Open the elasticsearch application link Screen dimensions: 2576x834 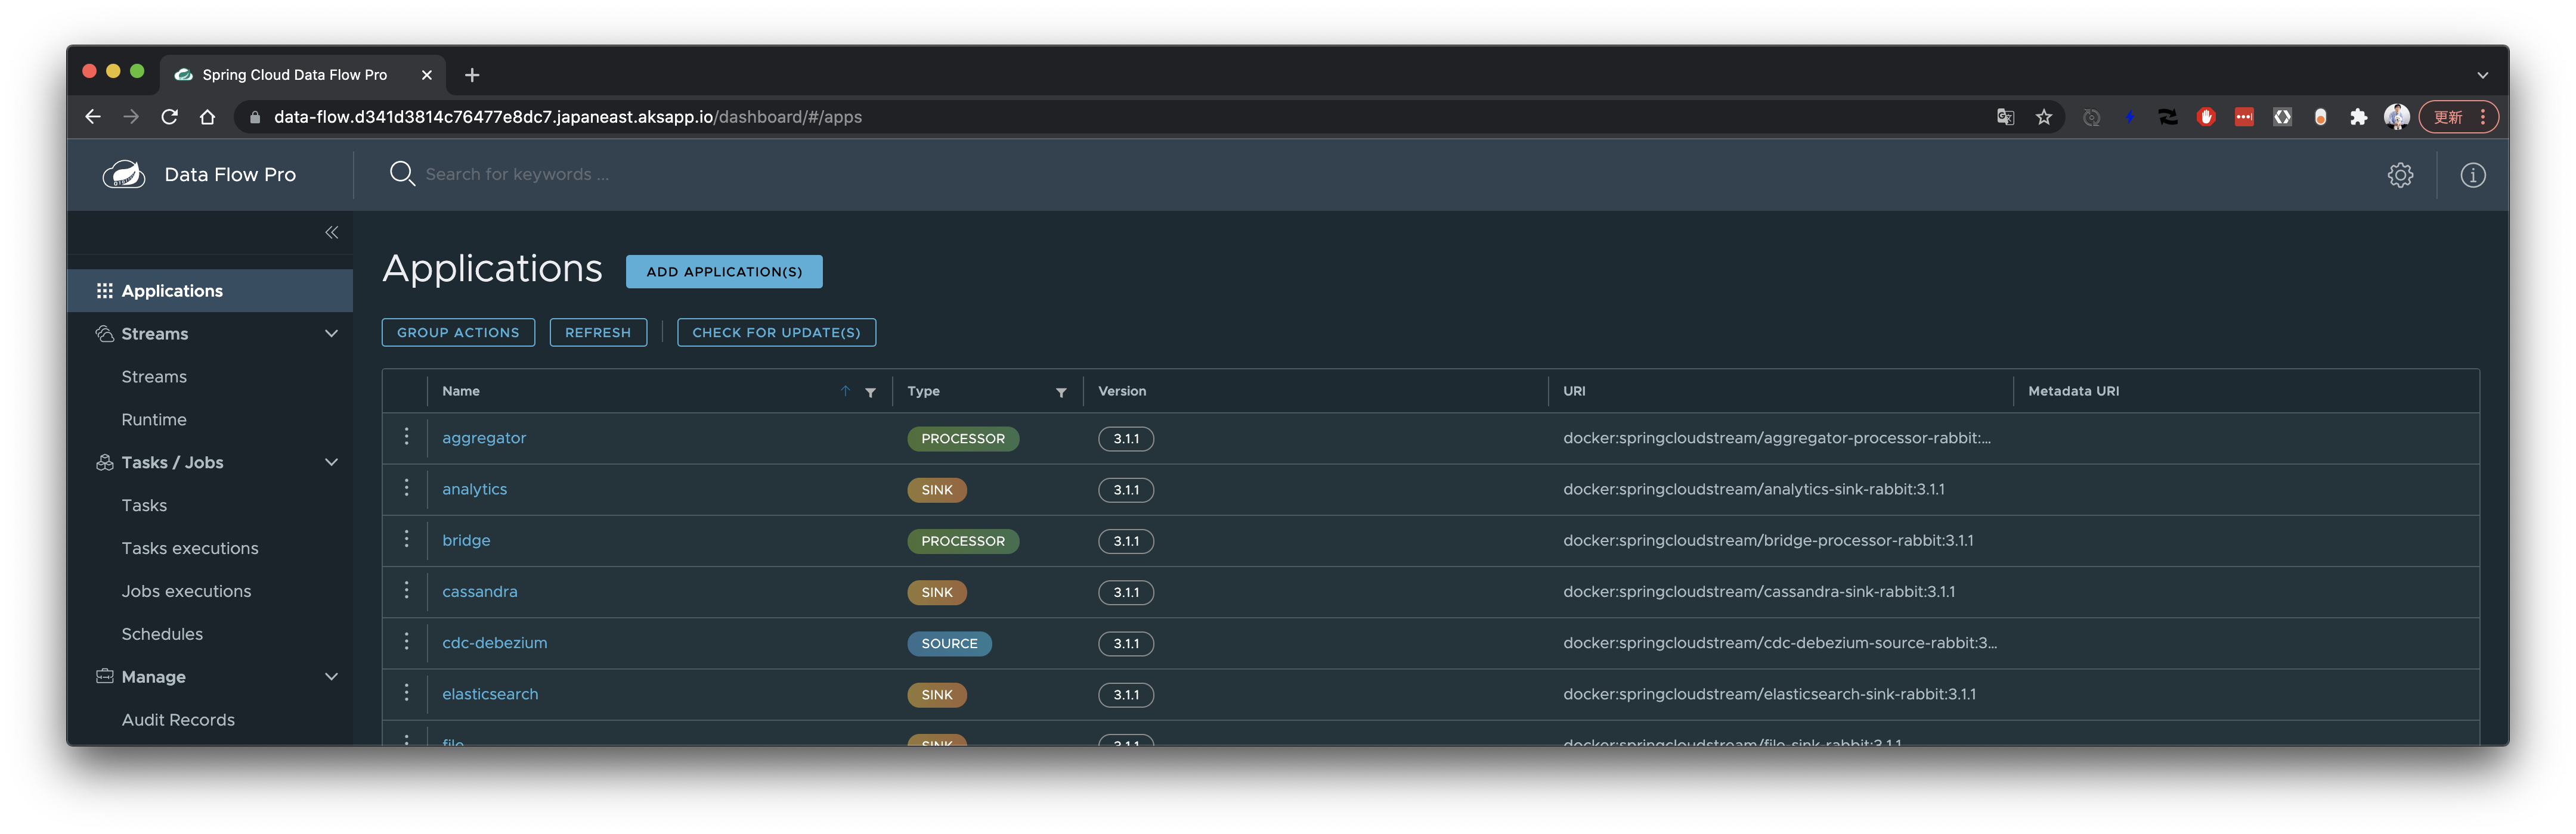tap(490, 694)
